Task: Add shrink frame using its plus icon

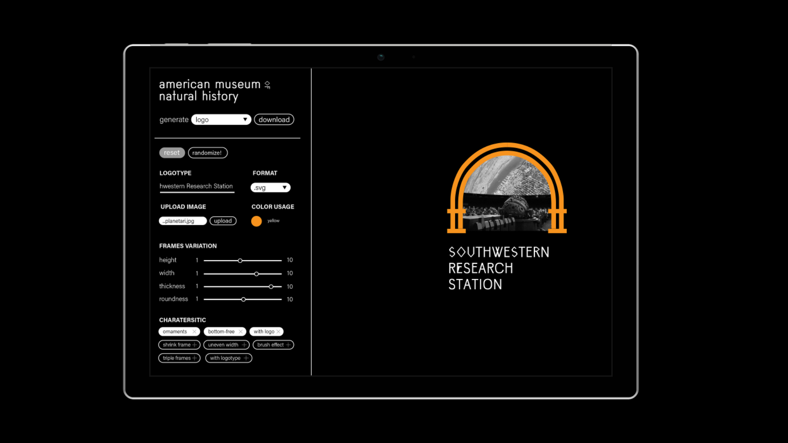Action: coord(195,345)
